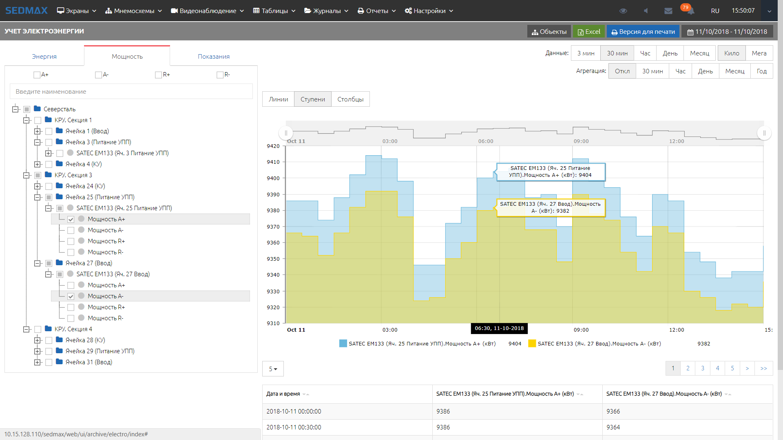Screen dimensions: 783x440
Task: Open notifications bell with 79 badge
Action: 690,11
